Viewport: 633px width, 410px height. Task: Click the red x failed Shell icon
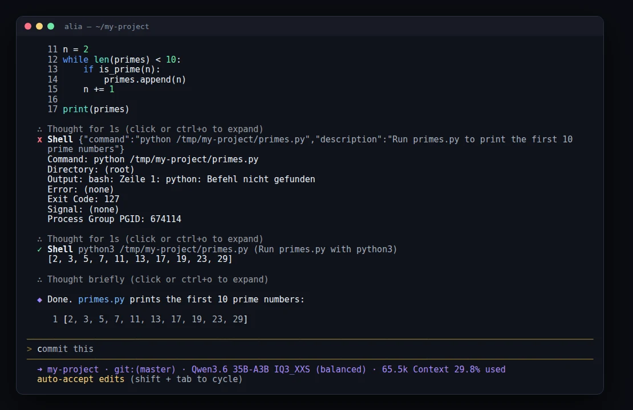39,140
